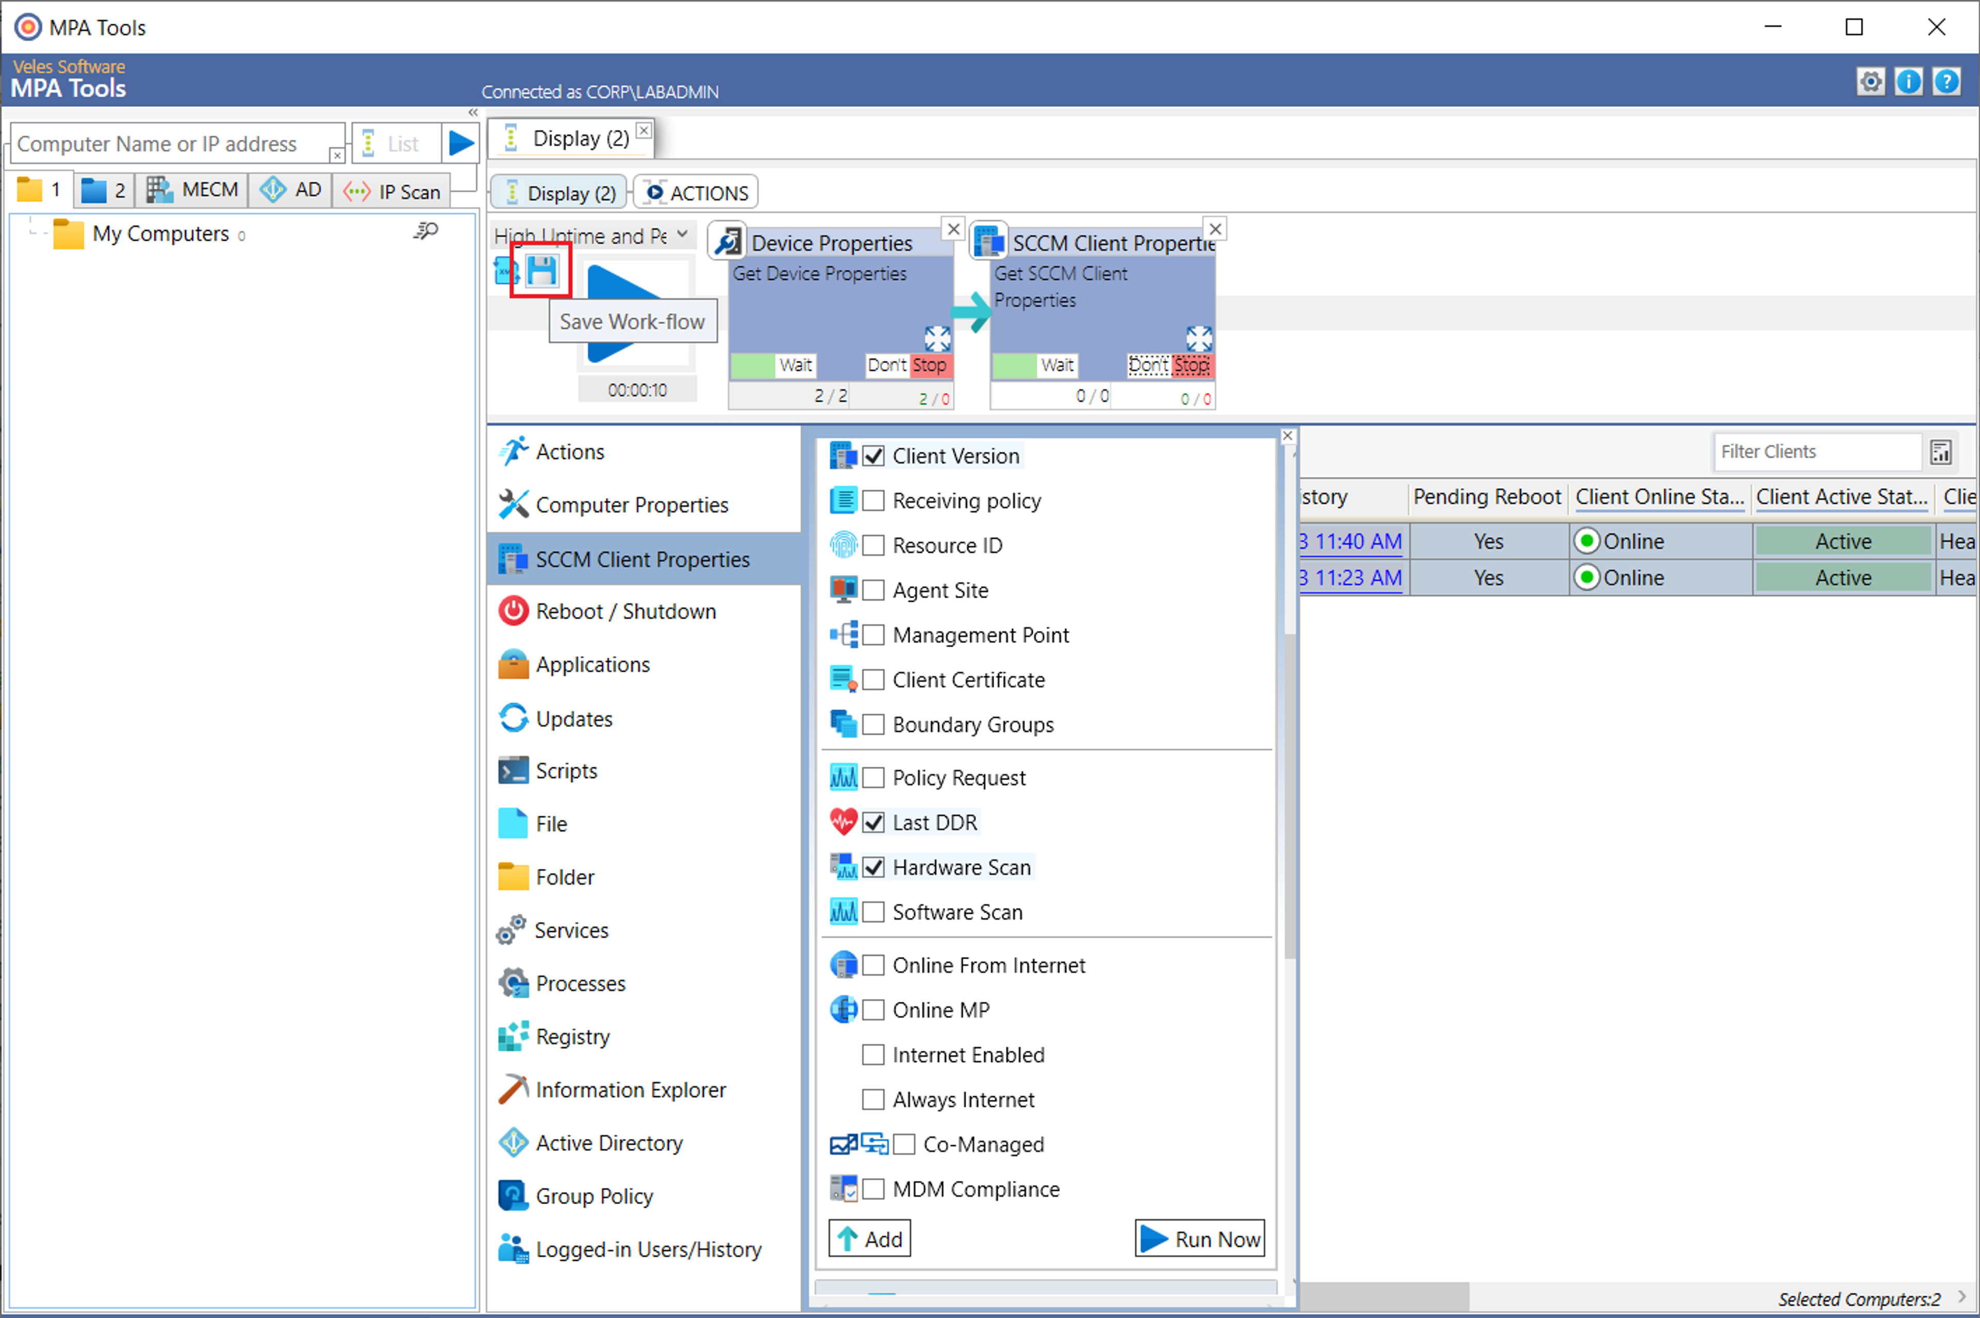Image resolution: width=1980 pixels, height=1318 pixels.
Task: Click the search icon beside My Computers
Action: pos(426,231)
